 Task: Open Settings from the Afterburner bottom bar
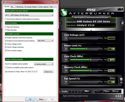pyautogui.click(x=115, y=91)
